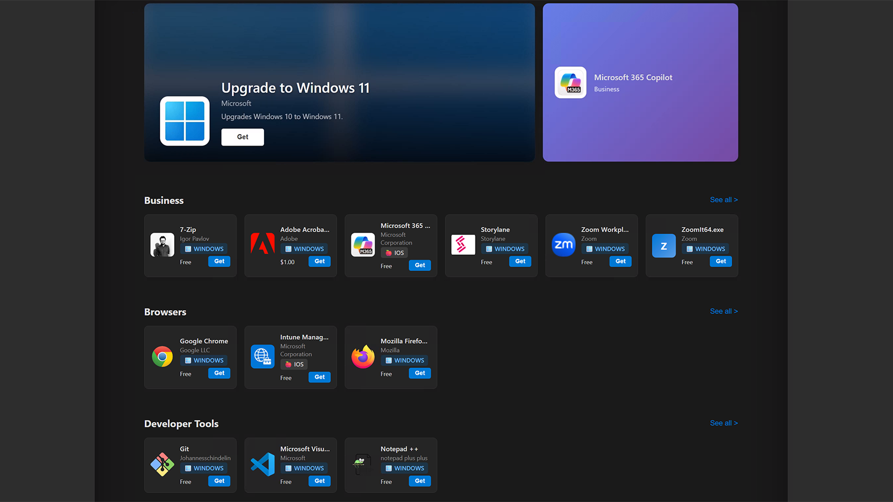Open the Microsoft 365 Copilot banner icon

tap(570, 83)
